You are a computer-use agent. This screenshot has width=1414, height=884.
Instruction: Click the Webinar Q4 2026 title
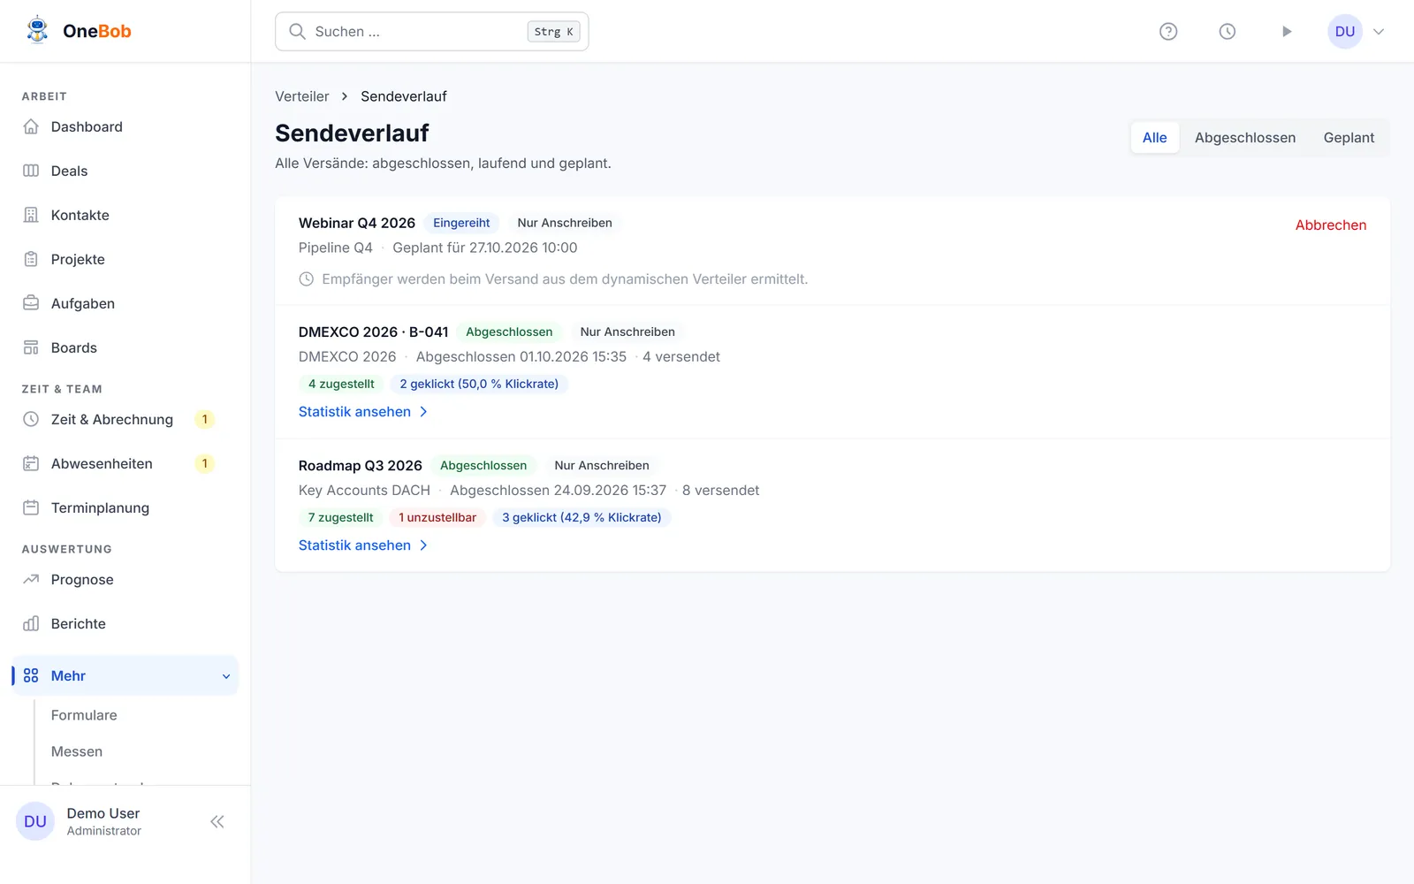(357, 223)
